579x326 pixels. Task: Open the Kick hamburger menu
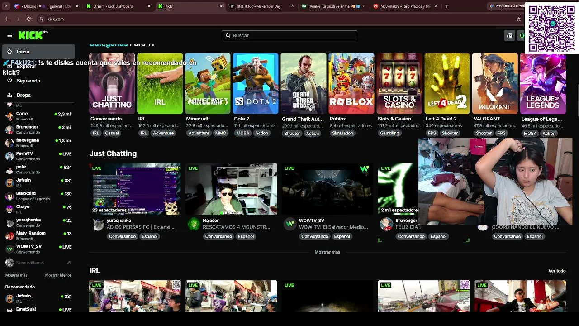click(9, 35)
